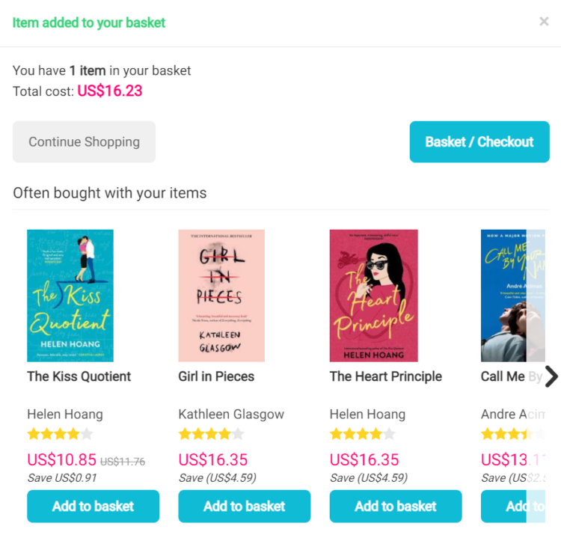Click author Helen Hoang under The Kiss Quotient

65,414
